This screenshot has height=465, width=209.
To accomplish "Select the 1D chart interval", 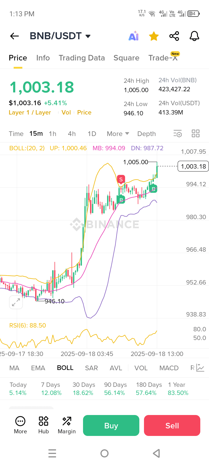I will coord(92,134).
